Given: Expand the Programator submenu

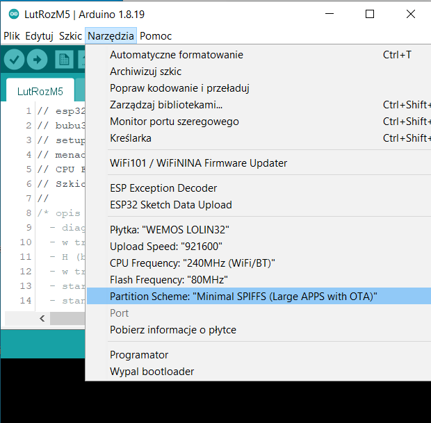Looking at the screenshot, I should coord(259,355).
